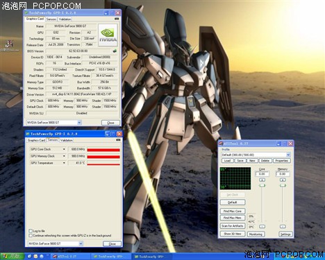The image size is (325, 260).
Task: Click the Memory clock value field
Action: 283,174
